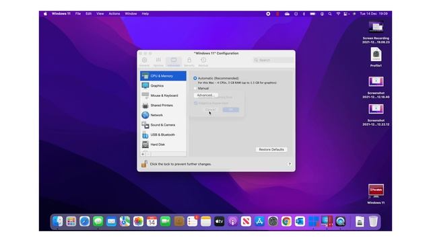Switch to the Options tab in the configuration toolbar
Image resolution: width=431 pixels, height=242 pixels.
158,62
